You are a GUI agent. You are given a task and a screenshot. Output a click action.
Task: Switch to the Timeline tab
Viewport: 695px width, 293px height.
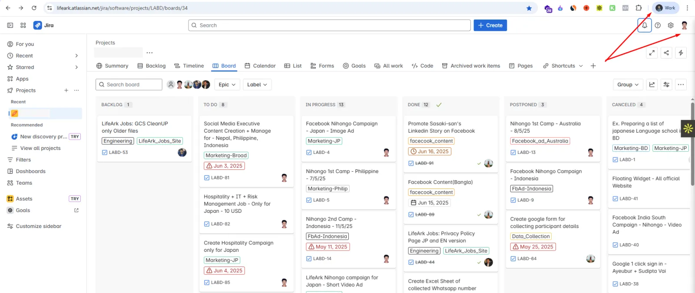189,66
